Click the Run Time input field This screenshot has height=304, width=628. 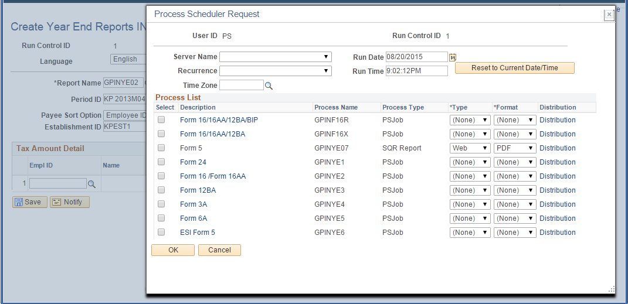coord(416,71)
